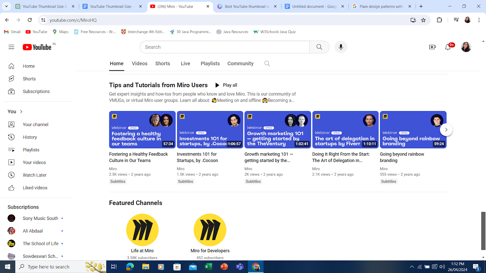Open Windows Start menu
Viewport: 486px width, 273px height.
coord(8,267)
